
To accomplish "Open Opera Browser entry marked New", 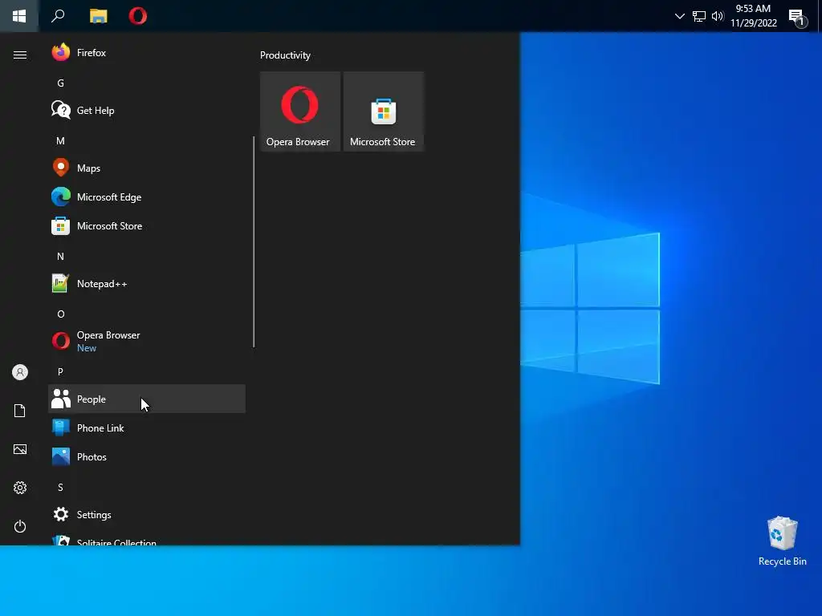I will [147, 341].
